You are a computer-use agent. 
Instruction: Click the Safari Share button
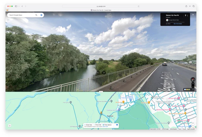click(x=186, y=6)
